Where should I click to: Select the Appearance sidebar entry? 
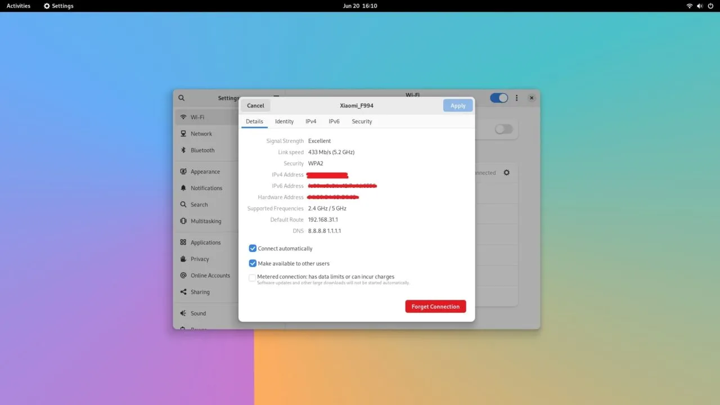coord(205,172)
